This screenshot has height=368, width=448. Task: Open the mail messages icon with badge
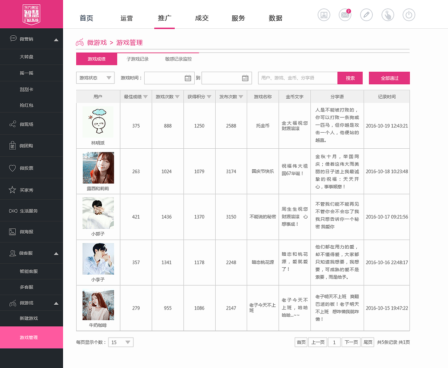[345, 15]
